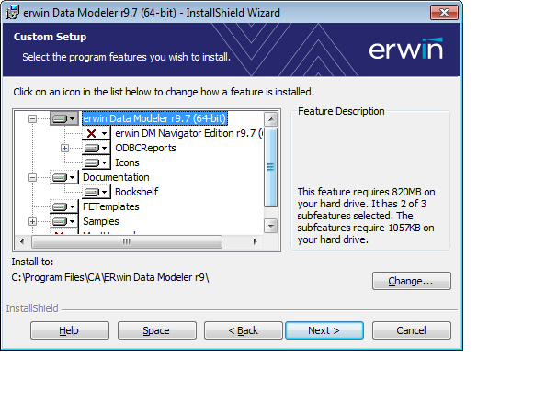This screenshot has height=401, width=557.
Task: Click the installer icon in title bar
Action: [12, 13]
